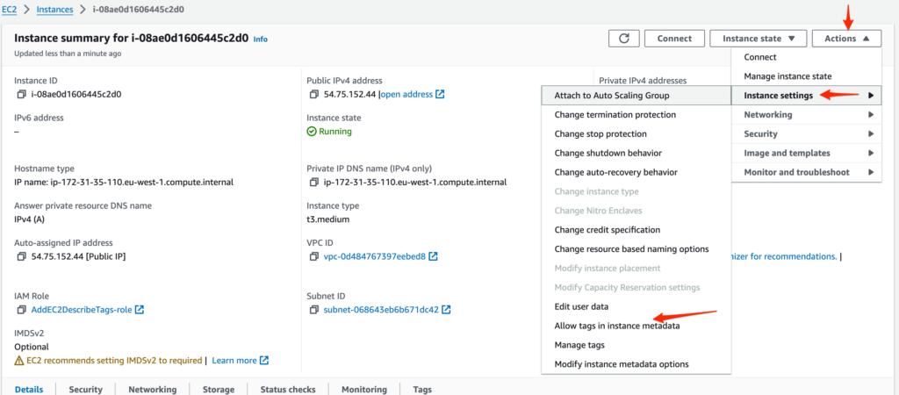Choose Change credit specification
This screenshot has height=395, width=899.
[x=636, y=230]
